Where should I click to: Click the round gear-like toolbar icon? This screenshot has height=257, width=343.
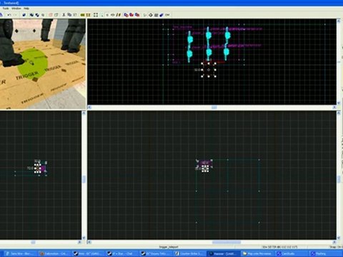[151, 15]
